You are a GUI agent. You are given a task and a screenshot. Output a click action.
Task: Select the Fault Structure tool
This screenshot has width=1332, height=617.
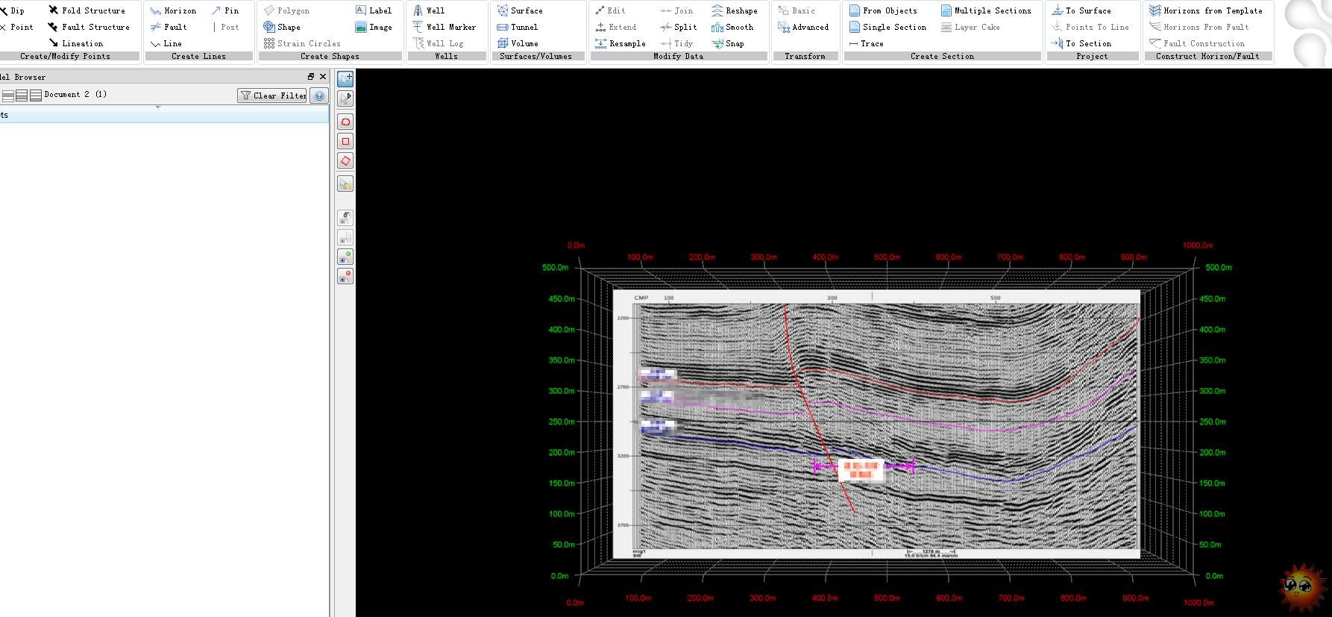pos(89,27)
